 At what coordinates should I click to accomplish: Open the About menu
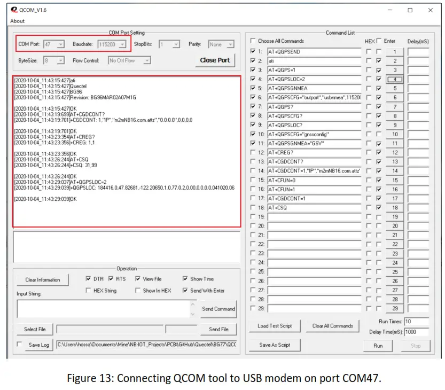pyautogui.click(x=17, y=21)
